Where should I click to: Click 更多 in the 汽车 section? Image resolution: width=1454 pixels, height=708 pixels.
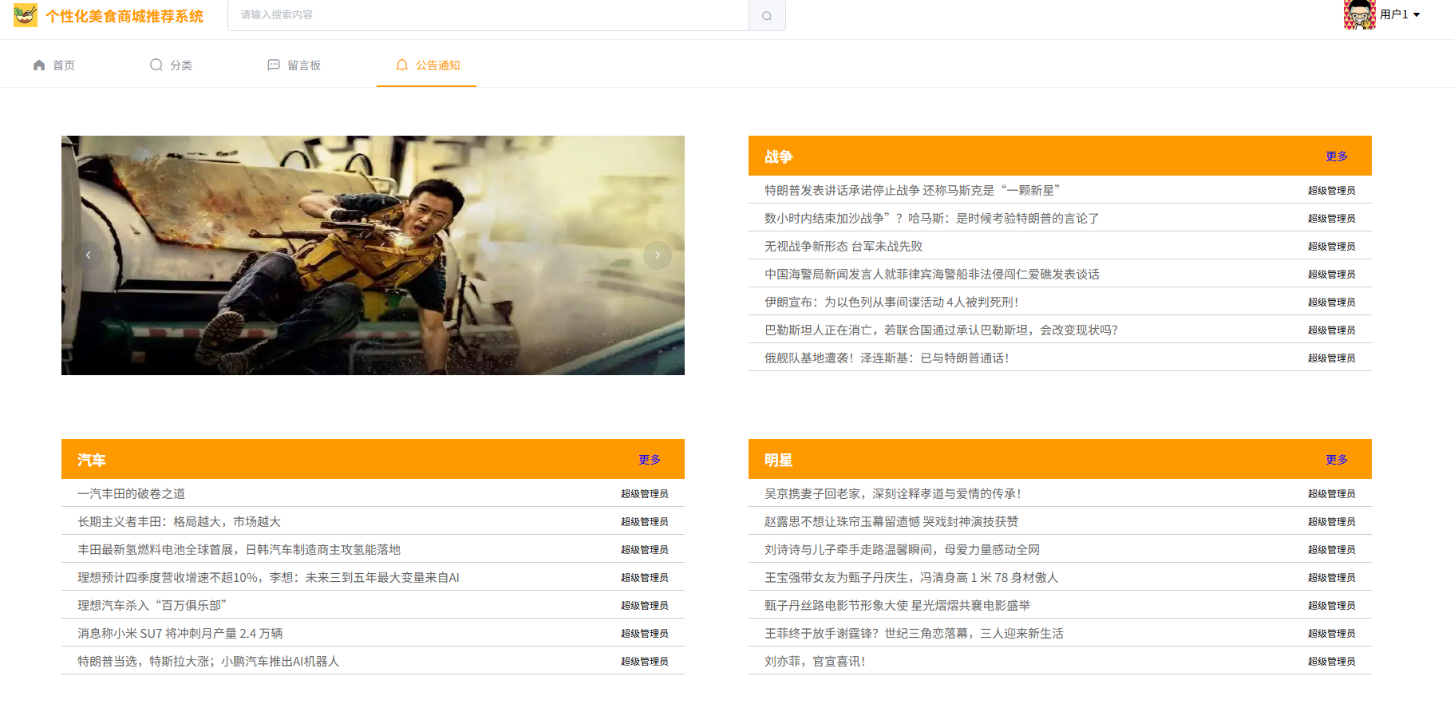pyautogui.click(x=650, y=460)
